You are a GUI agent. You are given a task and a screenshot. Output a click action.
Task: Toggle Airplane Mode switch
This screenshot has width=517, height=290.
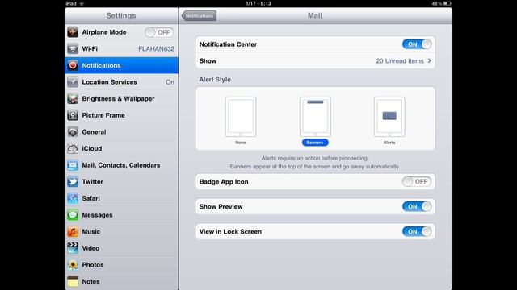[x=159, y=32]
